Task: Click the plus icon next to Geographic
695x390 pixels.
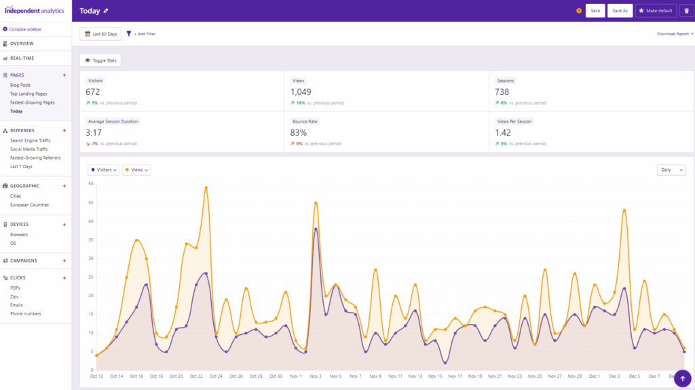Action: pos(64,186)
